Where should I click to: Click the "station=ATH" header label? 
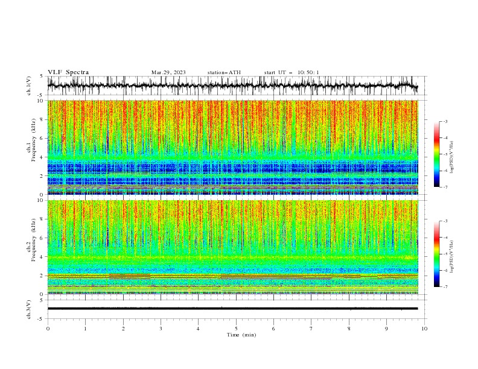point(224,72)
